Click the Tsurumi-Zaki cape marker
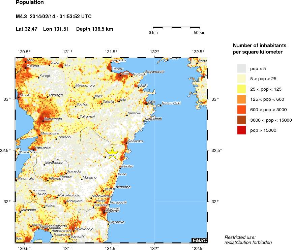 [160, 105]
